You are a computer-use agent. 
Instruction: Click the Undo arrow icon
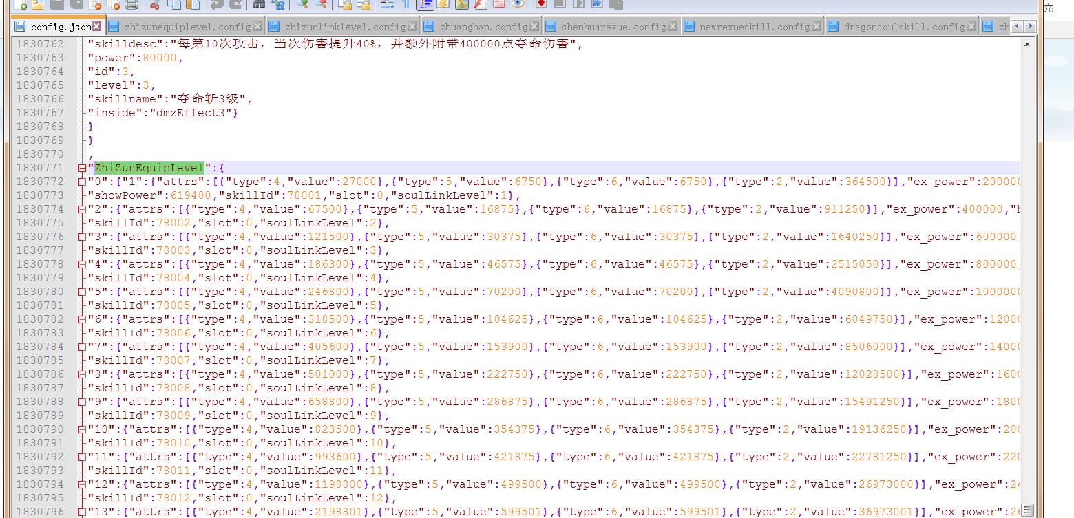click(x=217, y=4)
